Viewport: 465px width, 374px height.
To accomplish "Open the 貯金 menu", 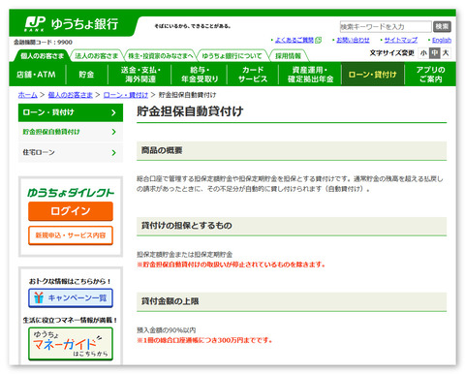I will click(x=86, y=75).
